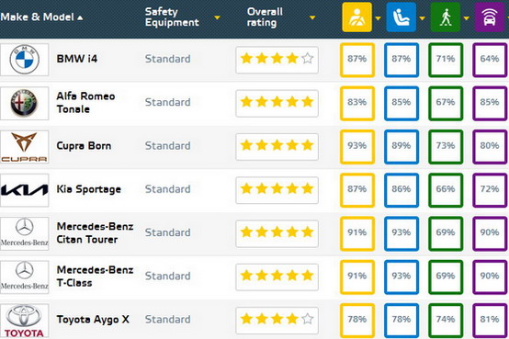Screen dimensions: 509x339
Task: Expand the Overall rating sort arrow
Action: (x=312, y=17)
